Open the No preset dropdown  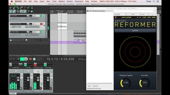point(120,14)
